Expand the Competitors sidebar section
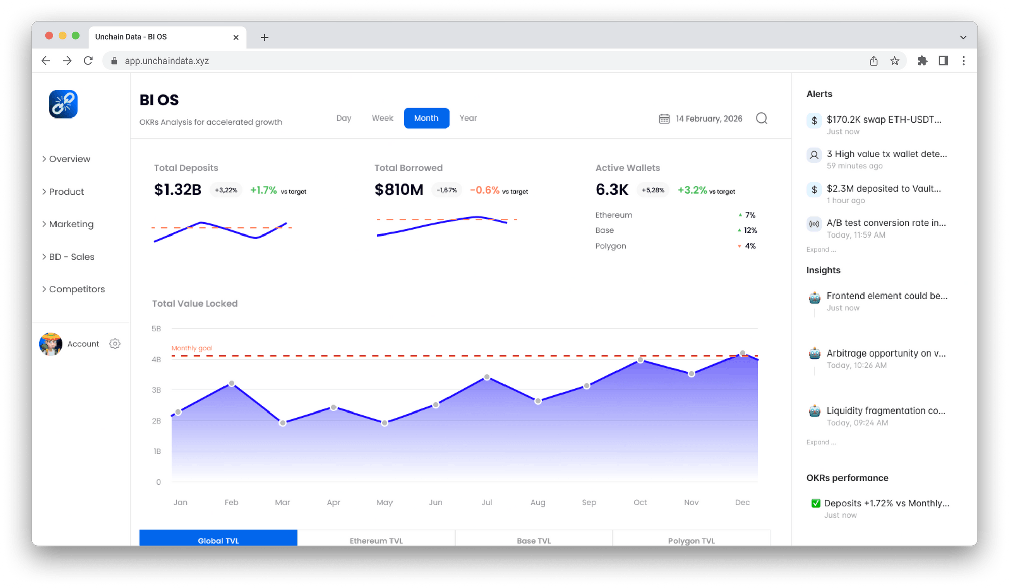The height and width of the screenshot is (588, 1009). [77, 289]
